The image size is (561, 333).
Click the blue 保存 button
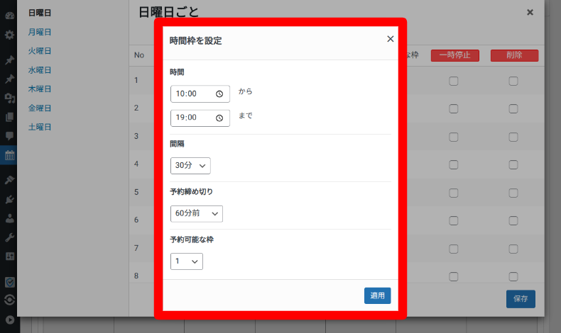(x=521, y=299)
